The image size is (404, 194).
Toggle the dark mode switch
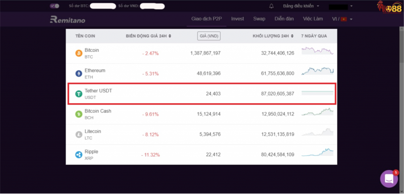(x=54, y=5)
